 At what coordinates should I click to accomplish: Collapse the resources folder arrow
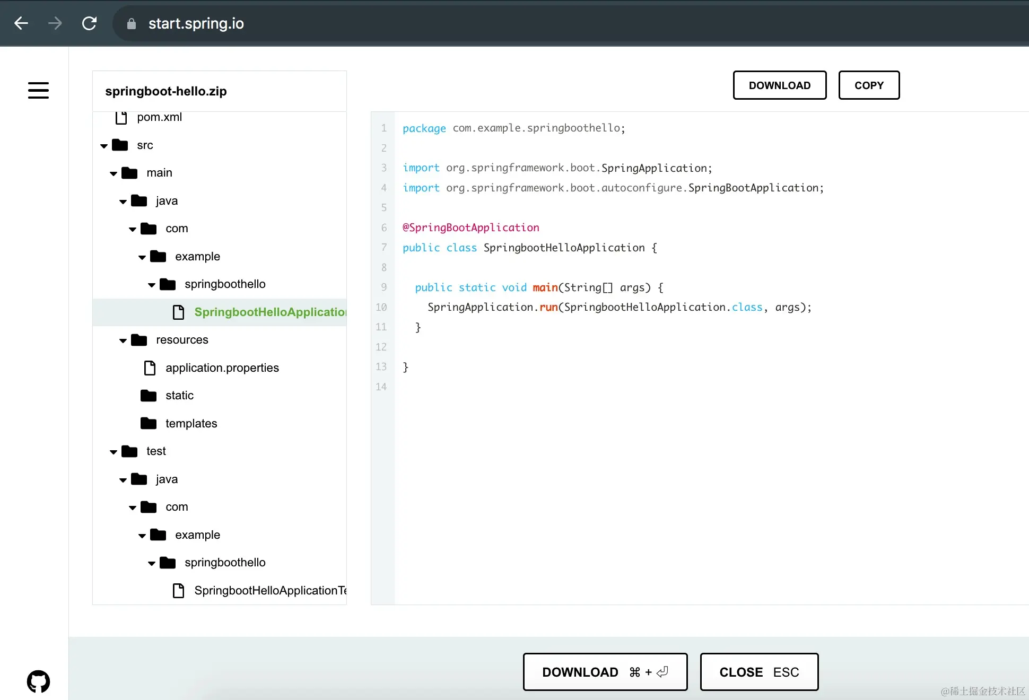click(123, 340)
